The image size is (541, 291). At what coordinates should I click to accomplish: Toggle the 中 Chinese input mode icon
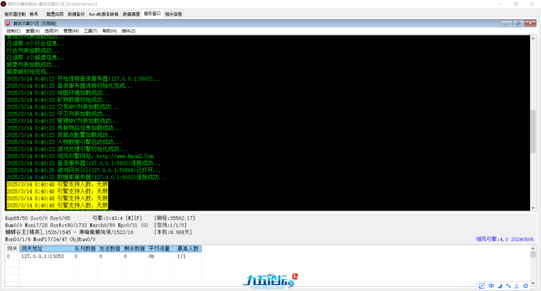[x=491, y=286]
